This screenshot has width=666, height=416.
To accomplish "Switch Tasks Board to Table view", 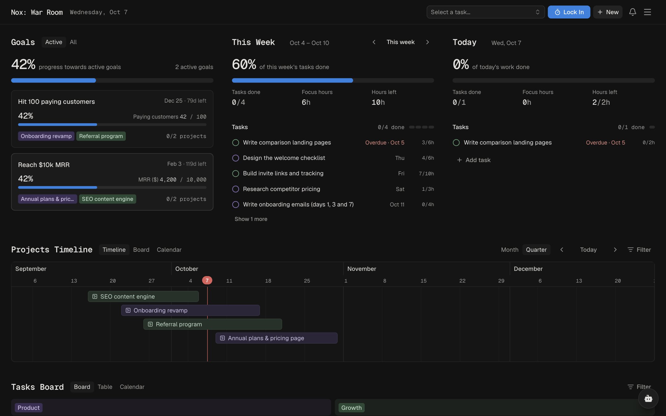I will [105, 387].
